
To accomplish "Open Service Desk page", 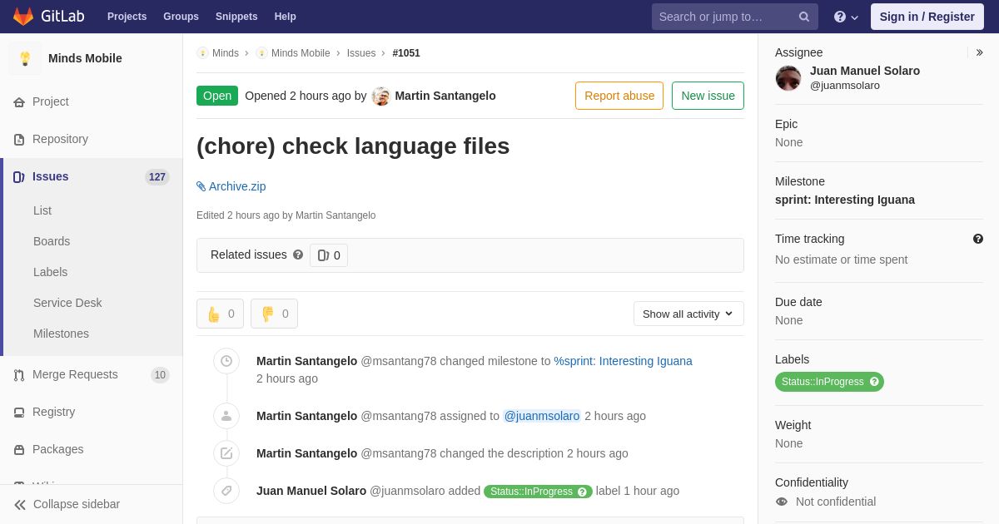I will coord(67,303).
